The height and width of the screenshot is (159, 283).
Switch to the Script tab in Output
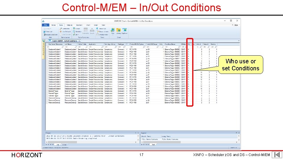(65, 145)
